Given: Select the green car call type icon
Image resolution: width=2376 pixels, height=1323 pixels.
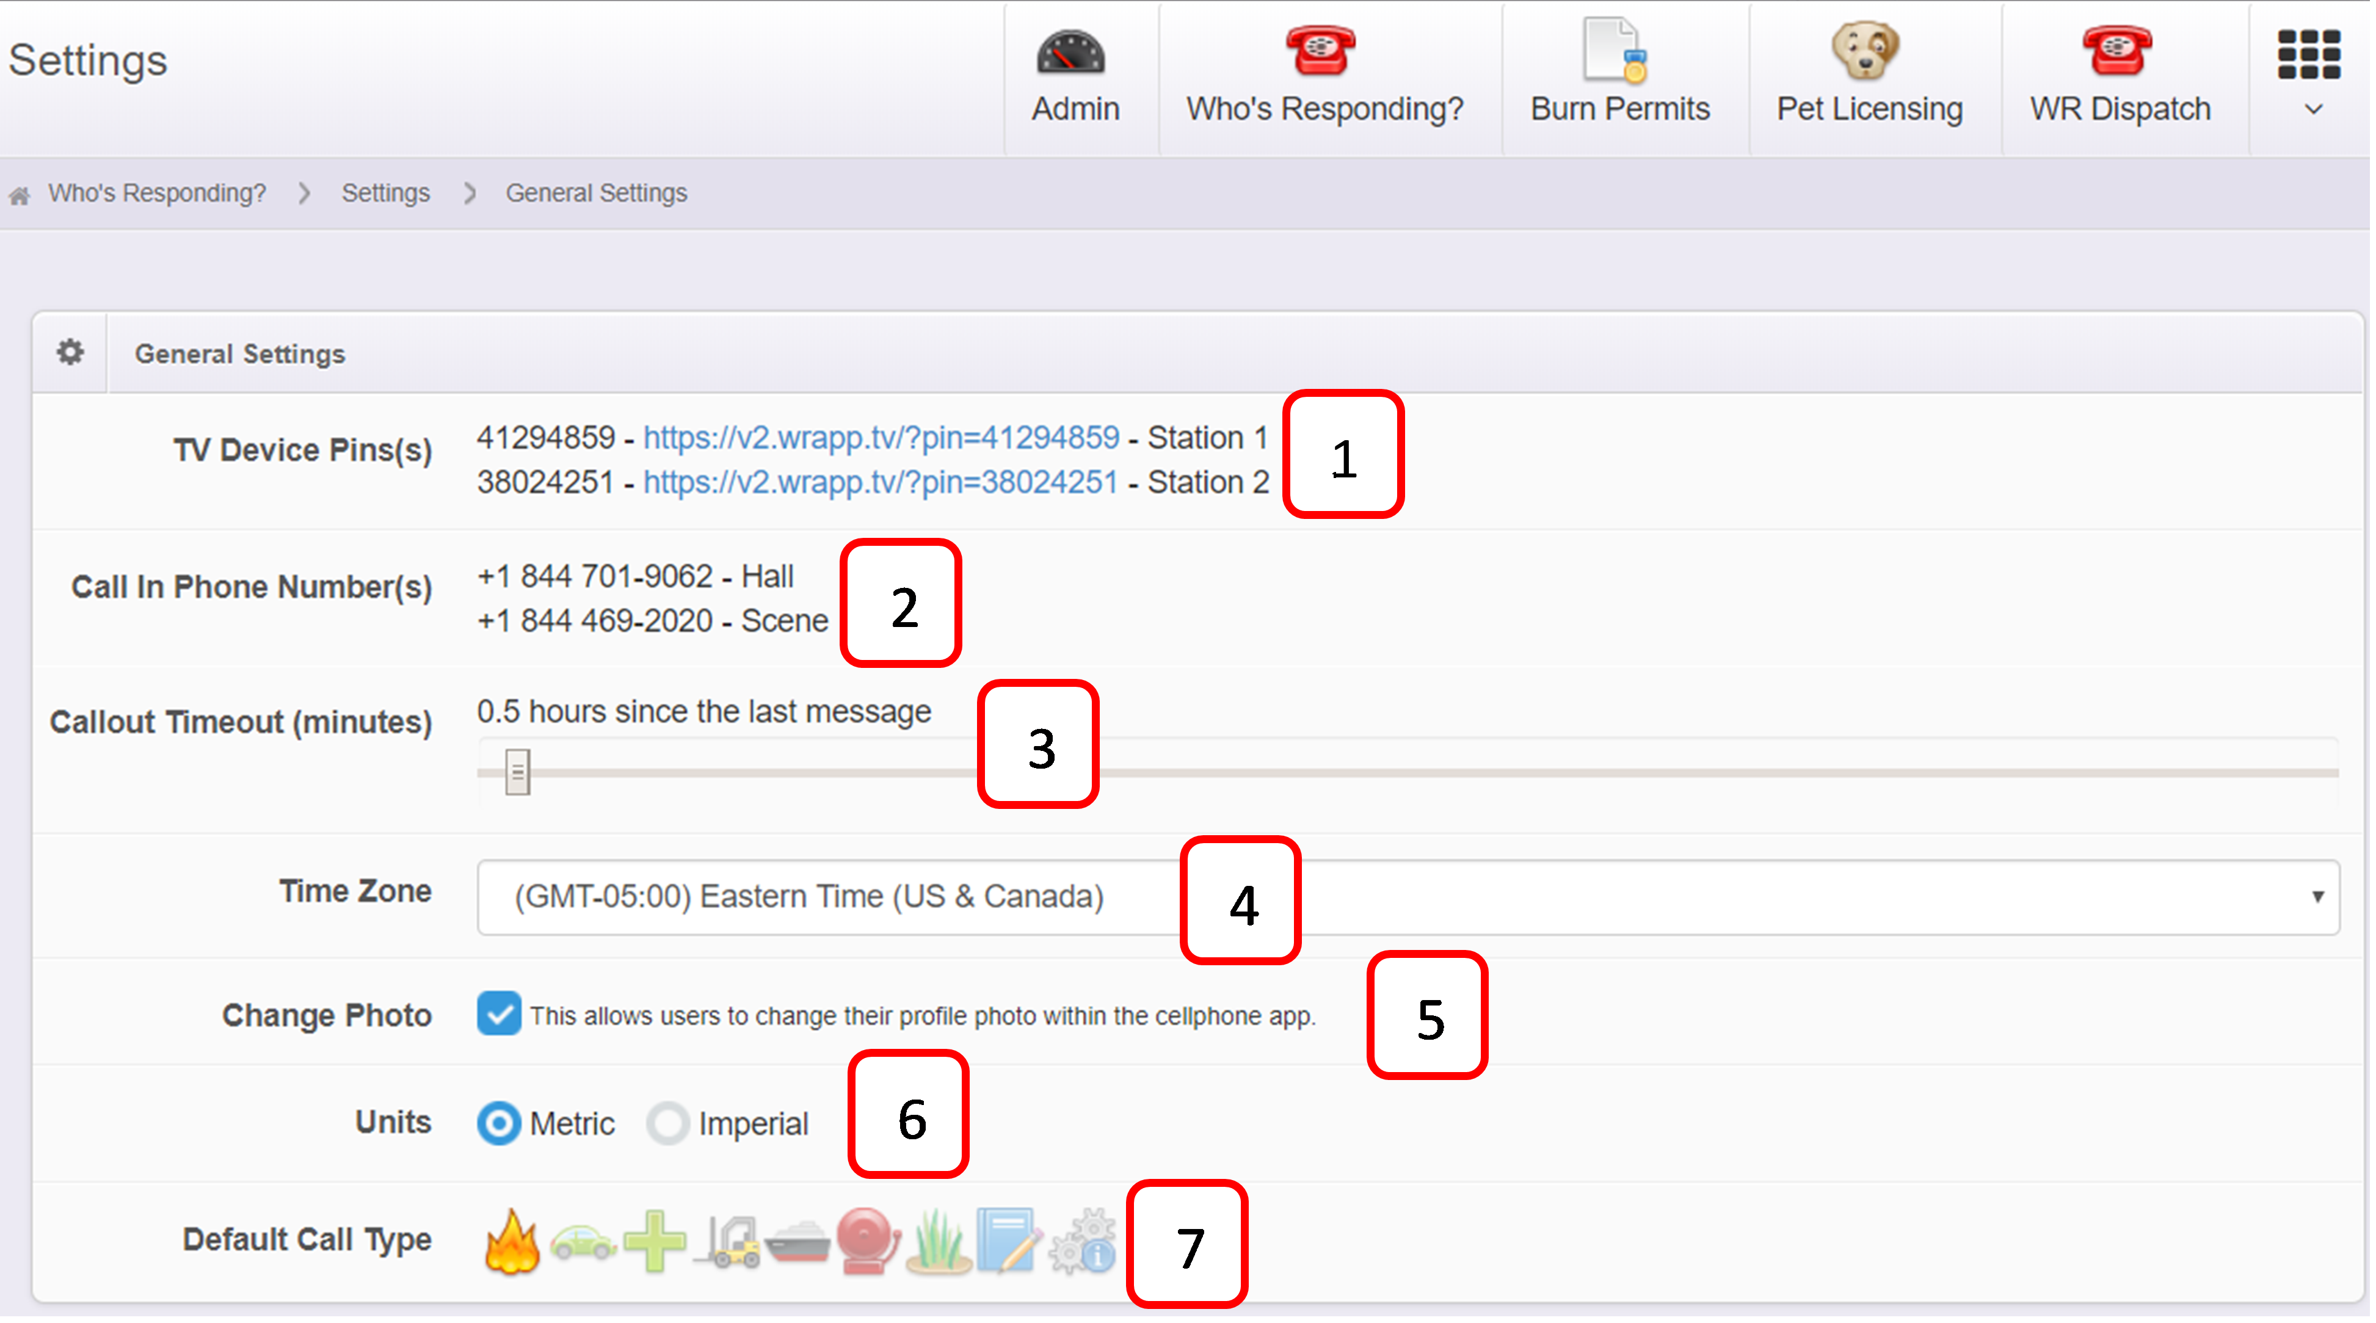Looking at the screenshot, I should (x=583, y=1243).
